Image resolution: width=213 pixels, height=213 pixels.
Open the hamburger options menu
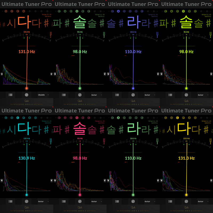(10, 95)
